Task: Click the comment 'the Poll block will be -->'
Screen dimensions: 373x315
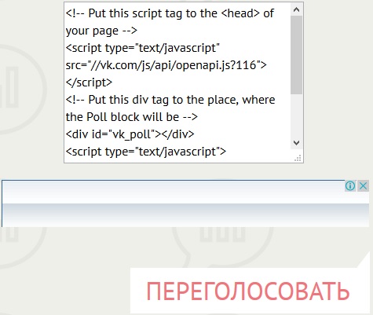Action: pos(132,117)
